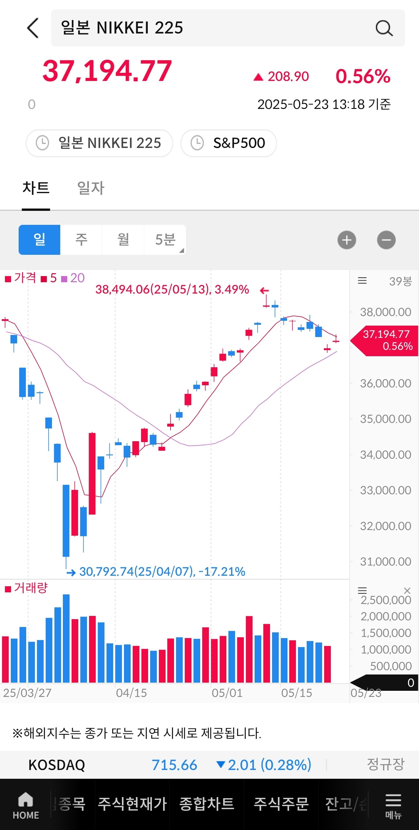
Task: Open the 일자 tab
Action: pos(91,188)
